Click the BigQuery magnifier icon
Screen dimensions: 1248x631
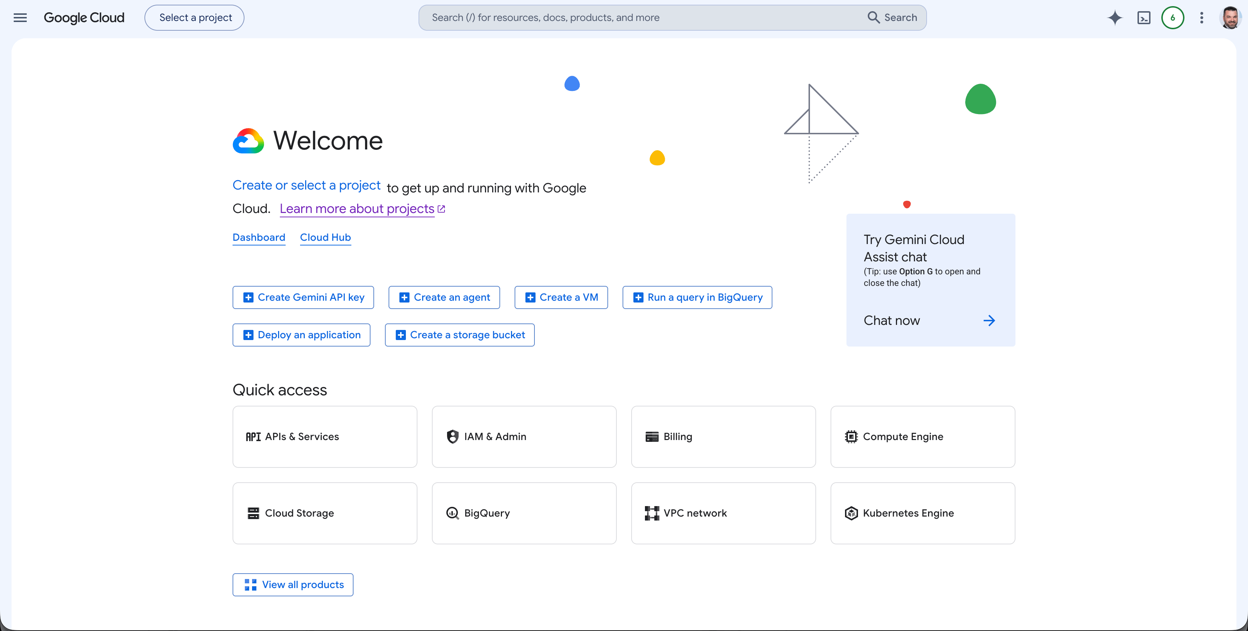452,513
